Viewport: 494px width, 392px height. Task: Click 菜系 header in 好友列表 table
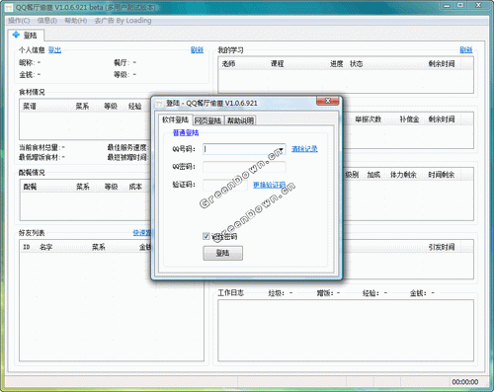coord(99,247)
